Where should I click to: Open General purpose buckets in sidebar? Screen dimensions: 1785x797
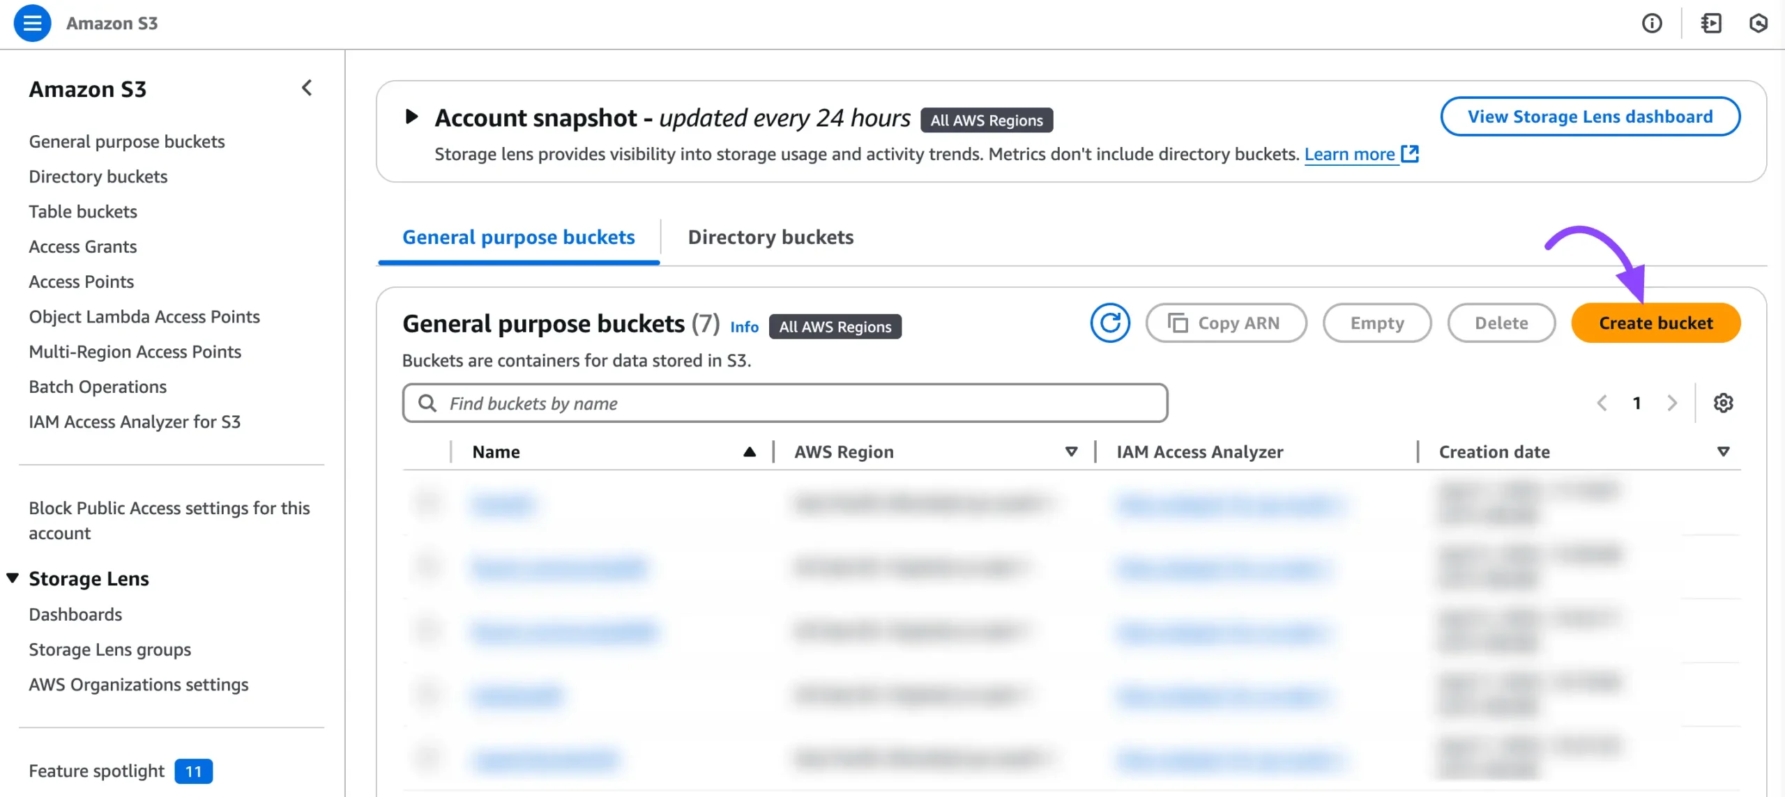point(127,141)
